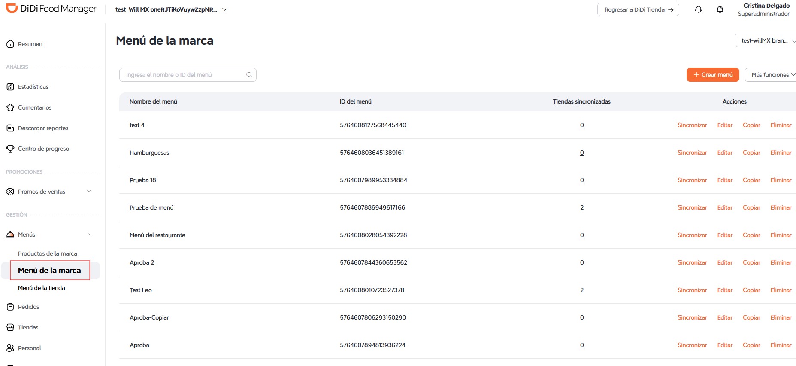This screenshot has height=366, width=796.
Task: Select Productos de la marca menu item
Action: [48, 253]
